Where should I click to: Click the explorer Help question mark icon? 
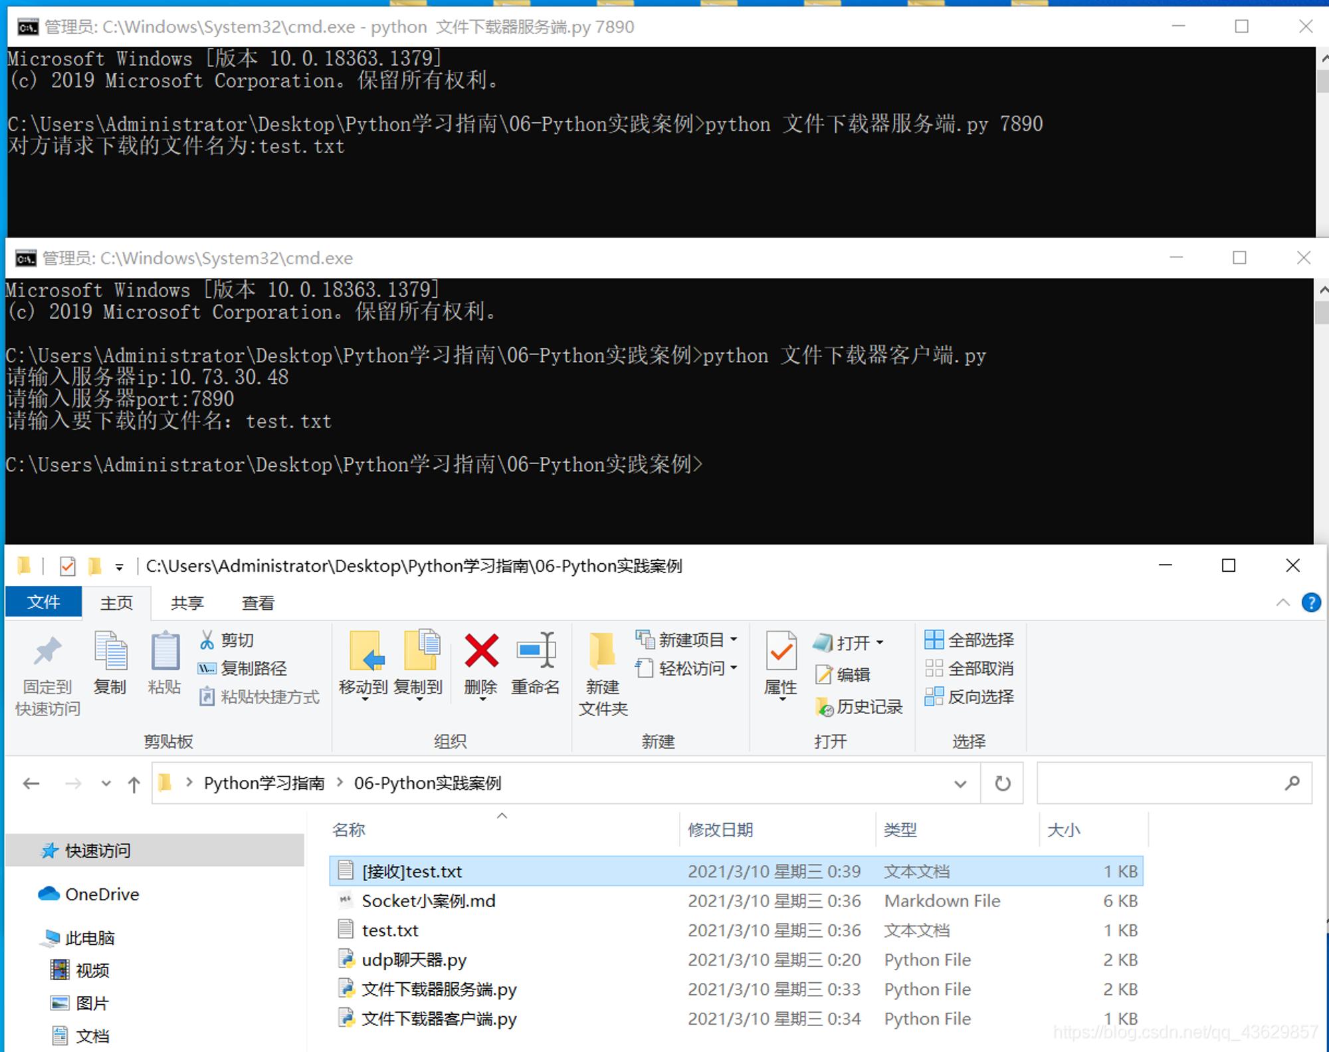point(1311,602)
